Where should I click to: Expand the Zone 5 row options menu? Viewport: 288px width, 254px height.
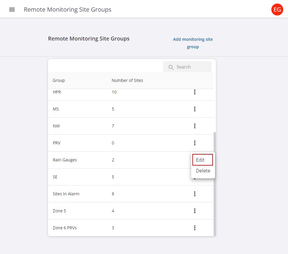pos(194,211)
